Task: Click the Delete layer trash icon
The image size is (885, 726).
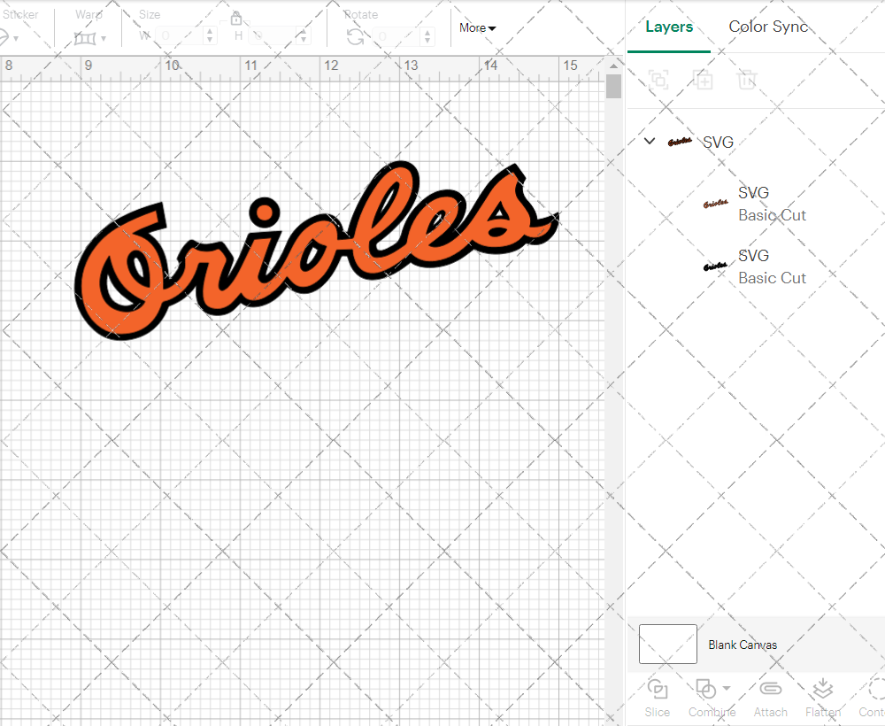Action: tap(748, 81)
